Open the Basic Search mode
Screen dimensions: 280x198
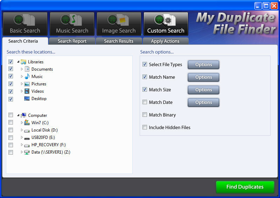[25, 24]
